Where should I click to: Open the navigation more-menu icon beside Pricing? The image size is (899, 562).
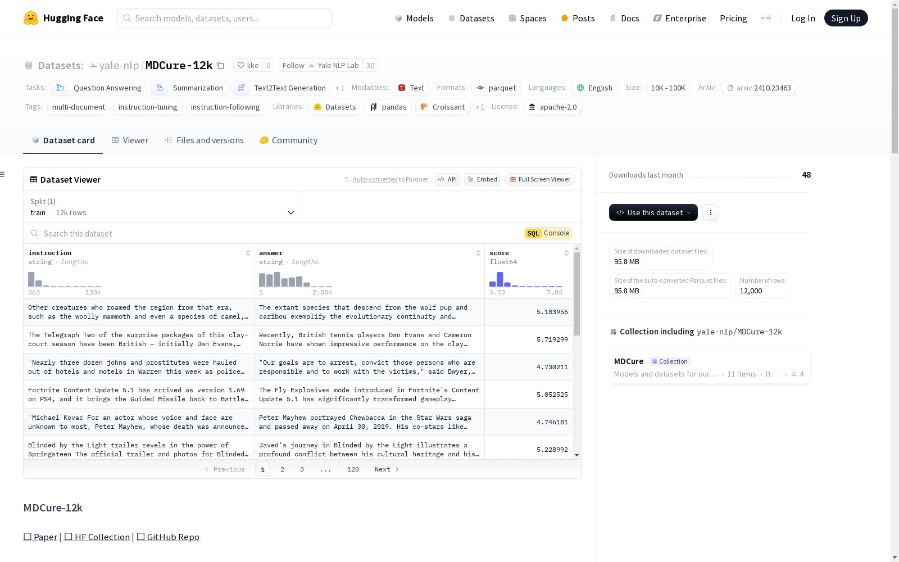point(766,18)
